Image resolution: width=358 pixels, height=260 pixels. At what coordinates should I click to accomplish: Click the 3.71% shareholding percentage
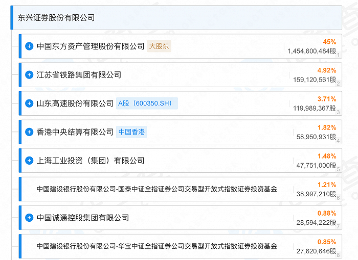327,99
